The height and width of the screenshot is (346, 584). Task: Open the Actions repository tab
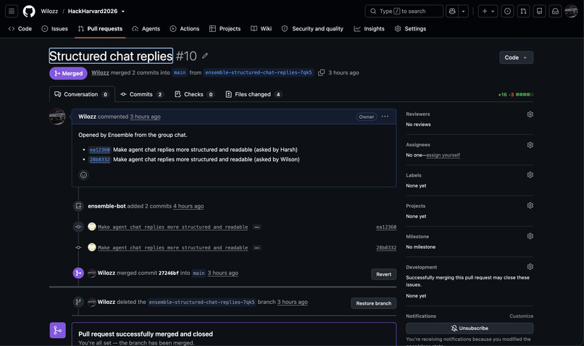[x=185, y=29]
